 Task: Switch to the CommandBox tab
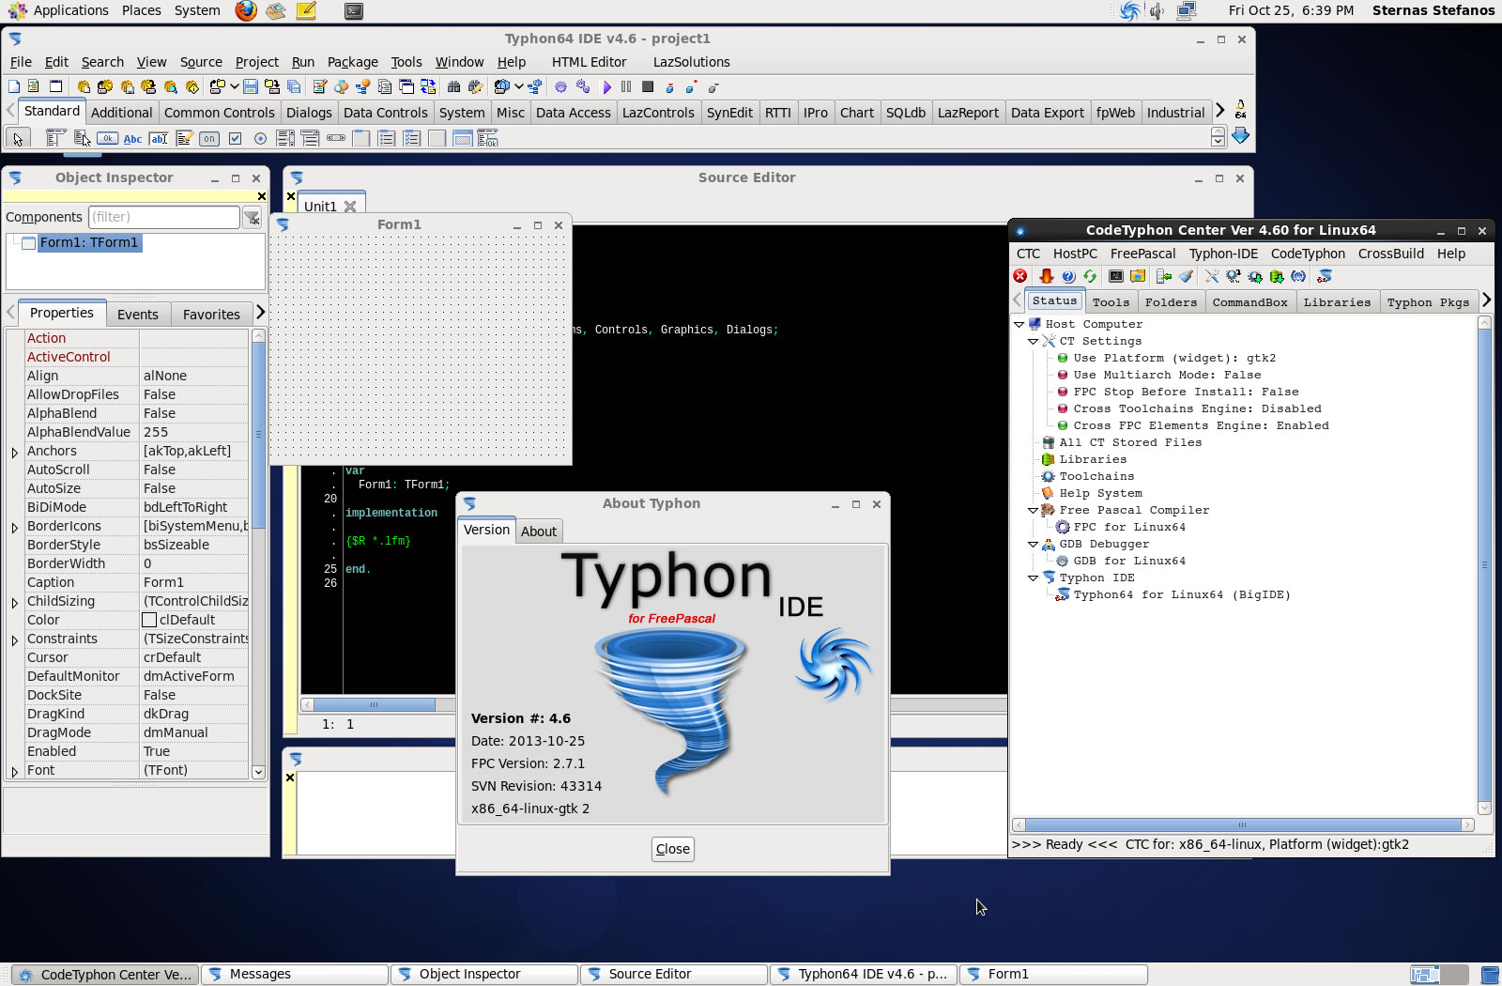coord(1249,302)
